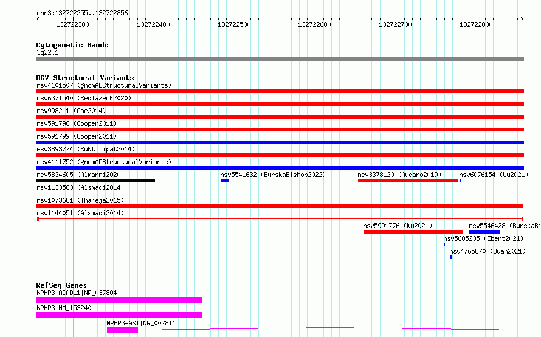This screenshot has height=337, width=541.
Task: Click ruler position 132722600
Action: [314, 24]
